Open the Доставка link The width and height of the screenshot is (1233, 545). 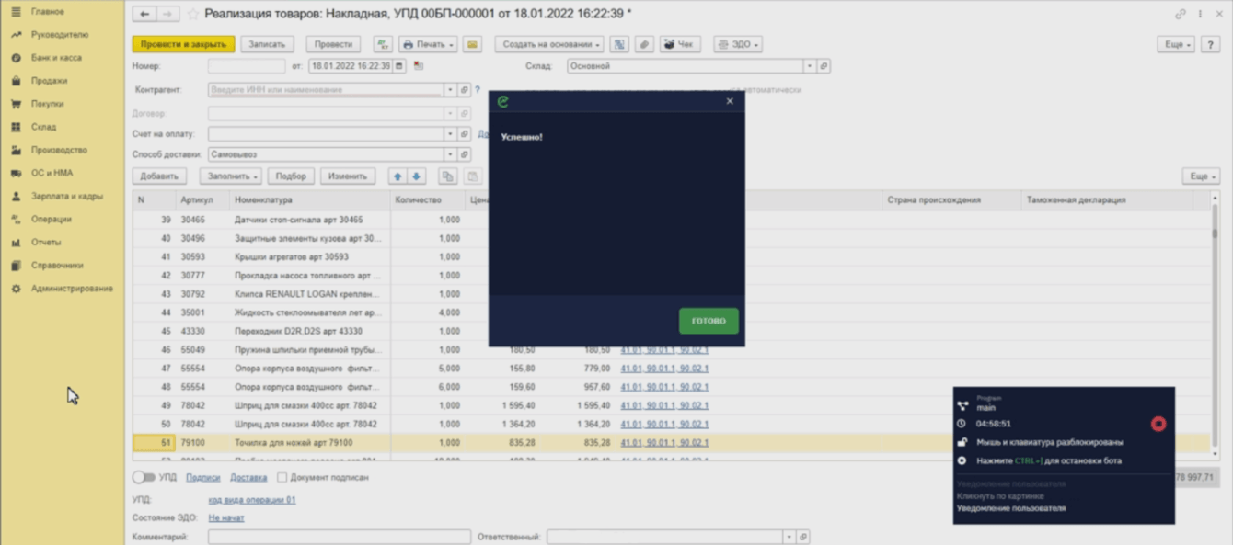pyautogui.click(x=248, y=478)
